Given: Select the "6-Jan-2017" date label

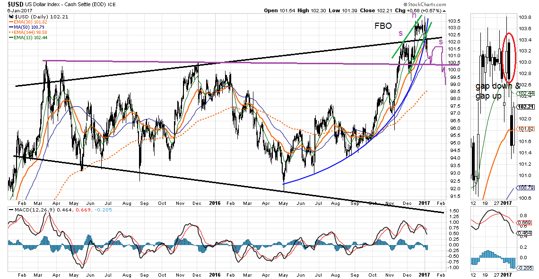Looking at the screenshot, I should tap(20, 11).
